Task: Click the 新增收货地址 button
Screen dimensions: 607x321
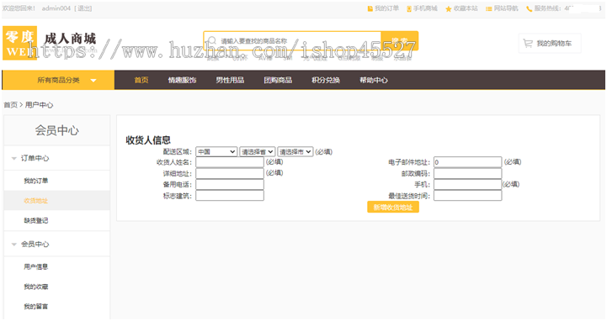Action: 393,208
